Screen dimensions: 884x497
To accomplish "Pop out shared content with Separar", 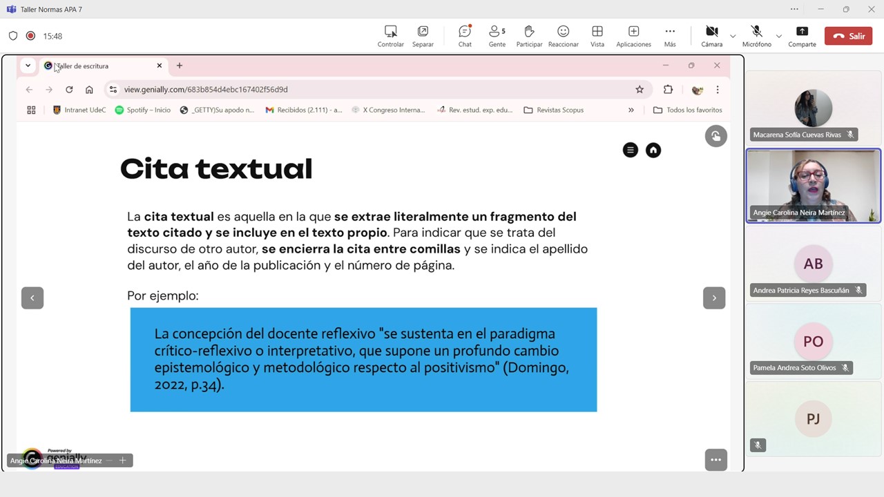I will tap(423, 36).
